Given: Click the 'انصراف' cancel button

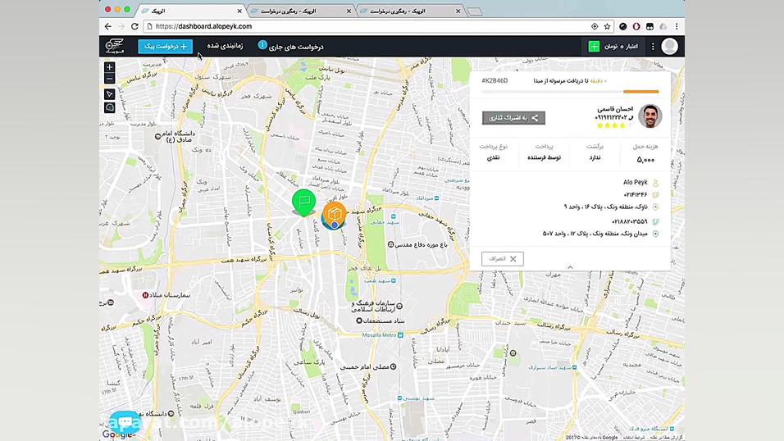Looking at the screenshot, I should (x=503, y=258).
